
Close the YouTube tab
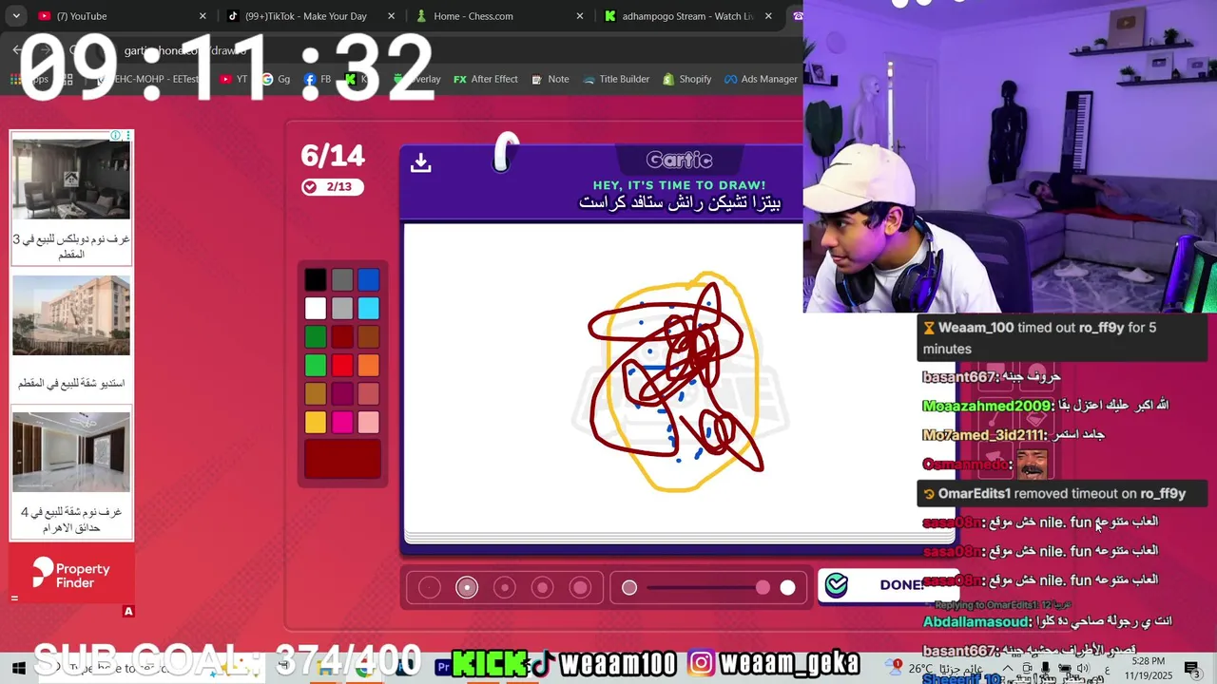(x=203, y=16)
